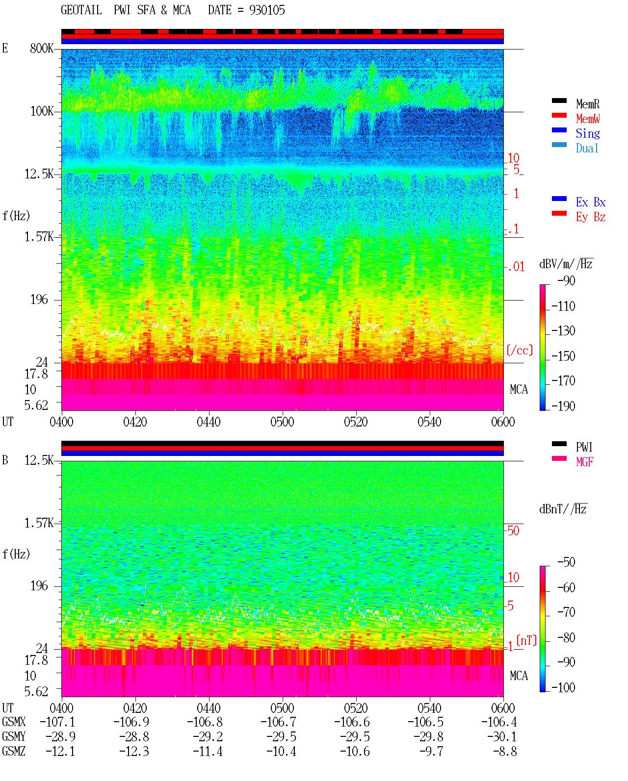Click the GSMX value '-106.4'

[499, 722]
